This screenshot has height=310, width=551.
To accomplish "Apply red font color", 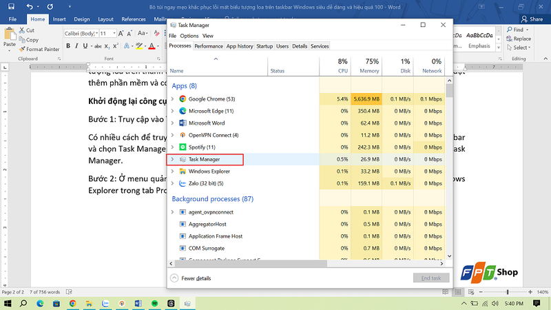I will point(152,46).
